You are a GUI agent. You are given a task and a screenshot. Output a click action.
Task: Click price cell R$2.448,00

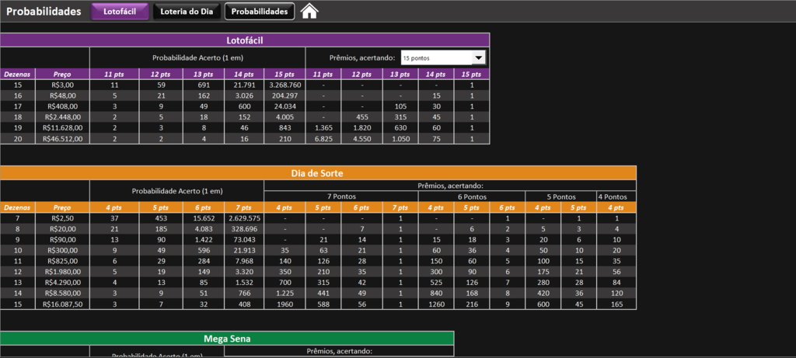point(62,116)
